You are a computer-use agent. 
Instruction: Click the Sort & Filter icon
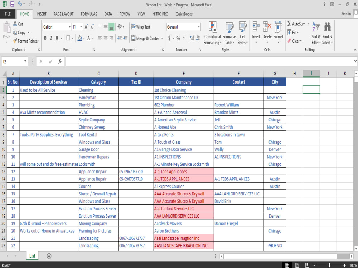316,27
